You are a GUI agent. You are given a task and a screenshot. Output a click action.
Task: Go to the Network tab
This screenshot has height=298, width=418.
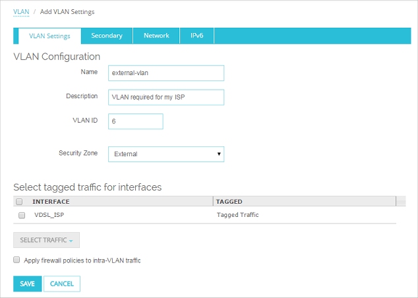pos(156,36)
